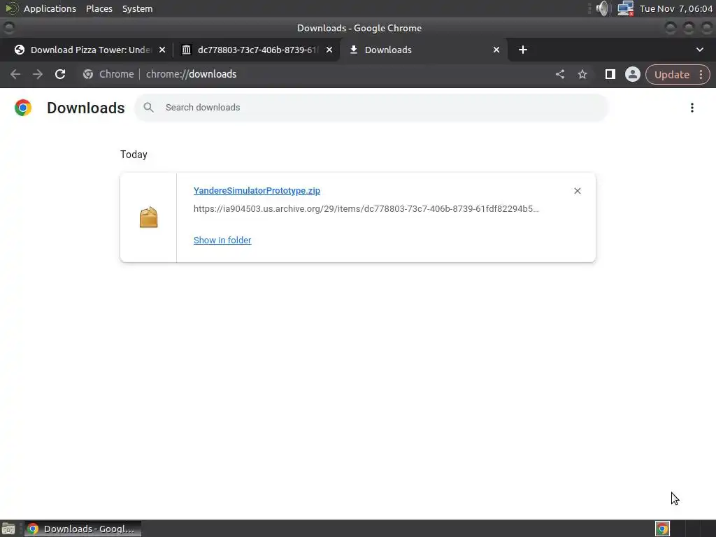The width and height of the screenshot is (716, 537).
Task: Open YandereSimulatorPrototype.zip link
Action: click(257, 191)
